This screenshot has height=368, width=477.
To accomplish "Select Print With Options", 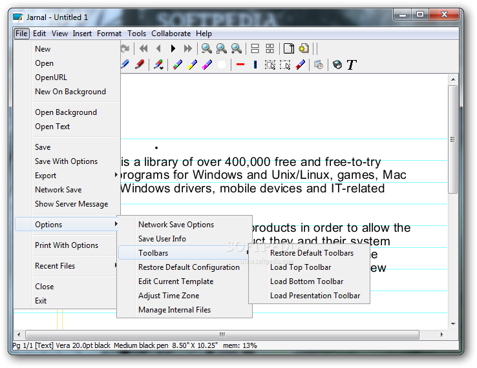I will point(67,245).
